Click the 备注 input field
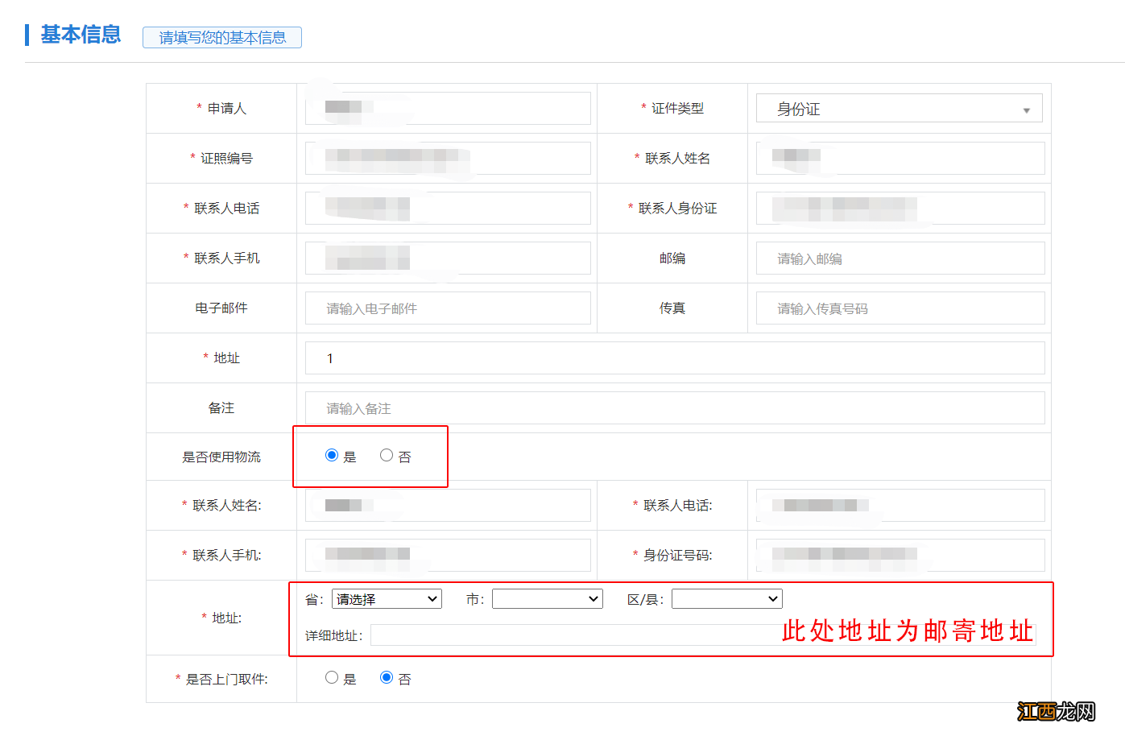The width and height of the screenshot is (1125, 736). (675, 407)
